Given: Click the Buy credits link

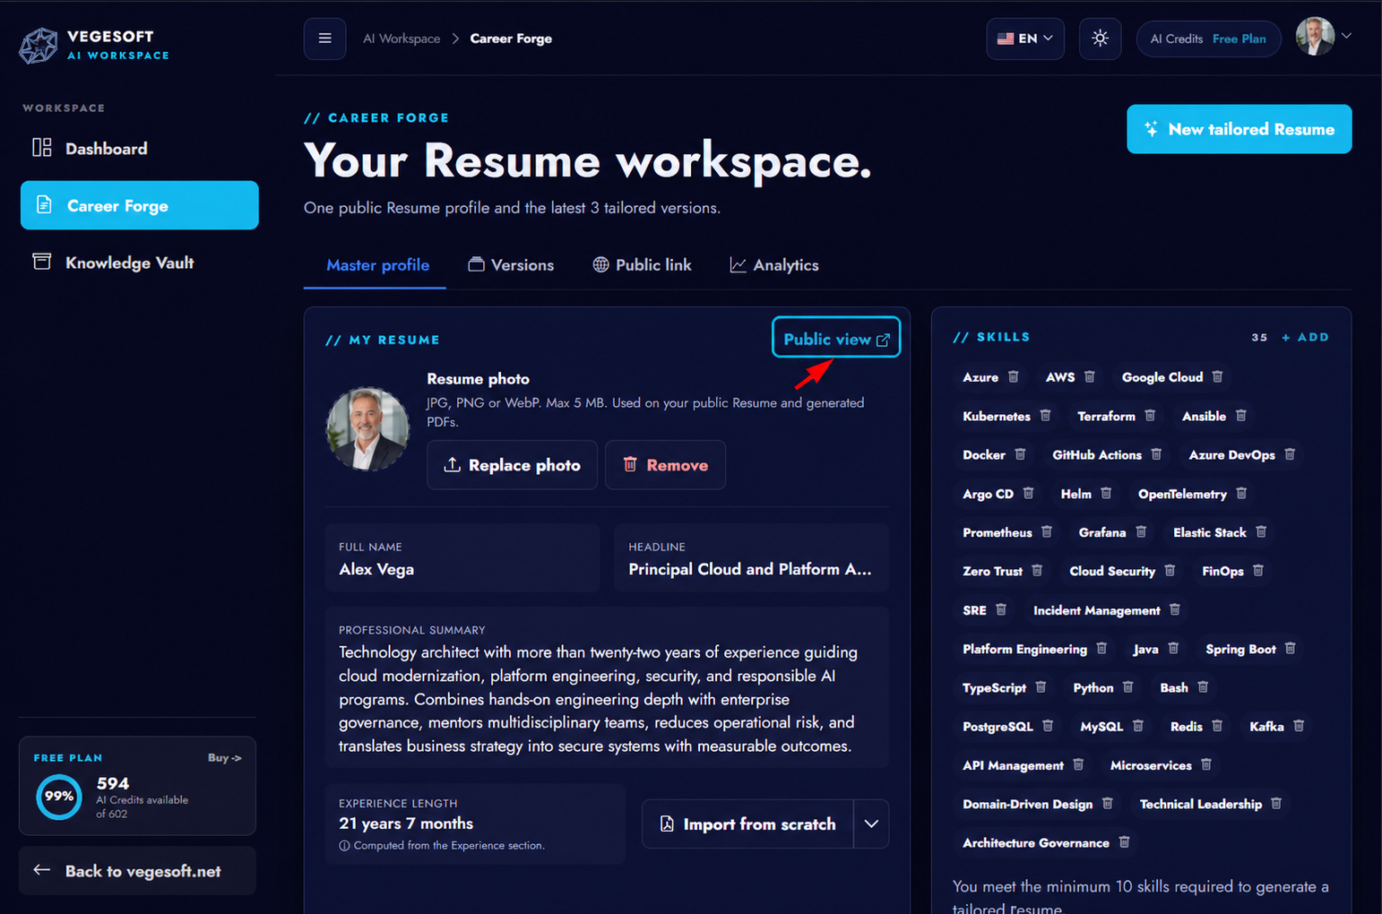Looking at the screenshot, I should (224, 758).
